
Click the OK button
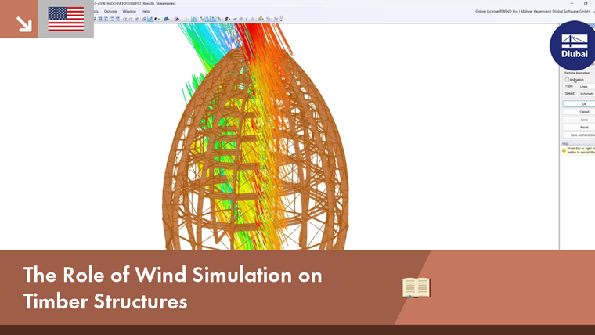coord(579,104)
